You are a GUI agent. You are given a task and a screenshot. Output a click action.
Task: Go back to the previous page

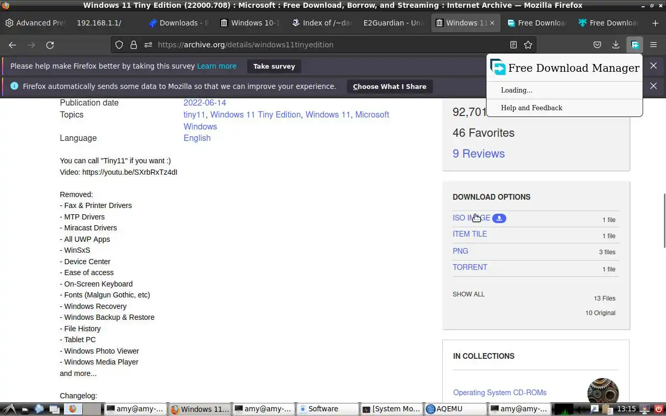(x=12, y=45)
